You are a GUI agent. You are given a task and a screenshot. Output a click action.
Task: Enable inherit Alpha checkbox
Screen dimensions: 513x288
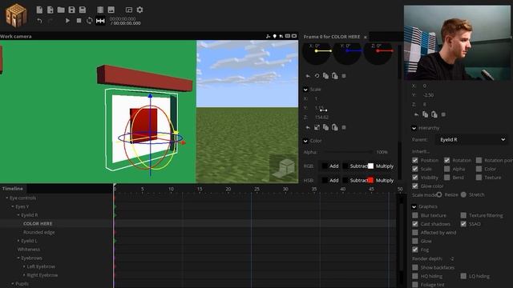pyautogui.click(x=447, y=169)
